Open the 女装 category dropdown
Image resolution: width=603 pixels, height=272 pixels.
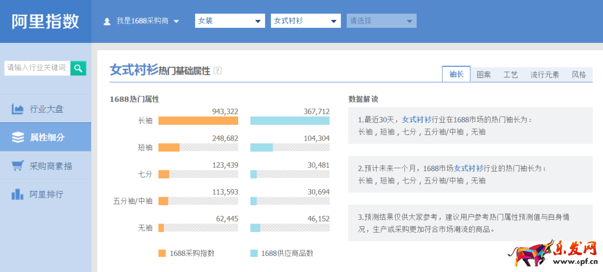click(230, 21)
